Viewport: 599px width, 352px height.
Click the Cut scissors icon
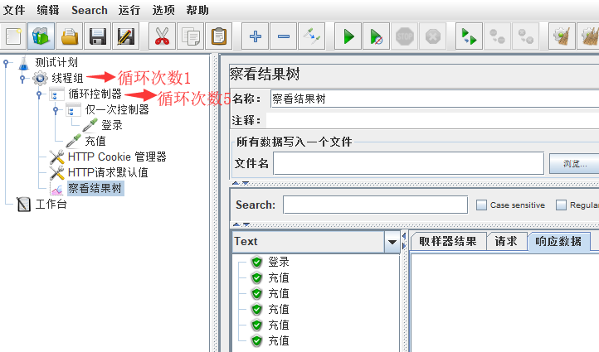[162, 36]
